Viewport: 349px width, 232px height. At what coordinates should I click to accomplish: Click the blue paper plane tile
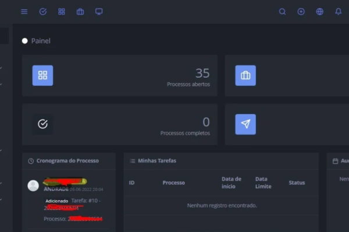(245, 124)
